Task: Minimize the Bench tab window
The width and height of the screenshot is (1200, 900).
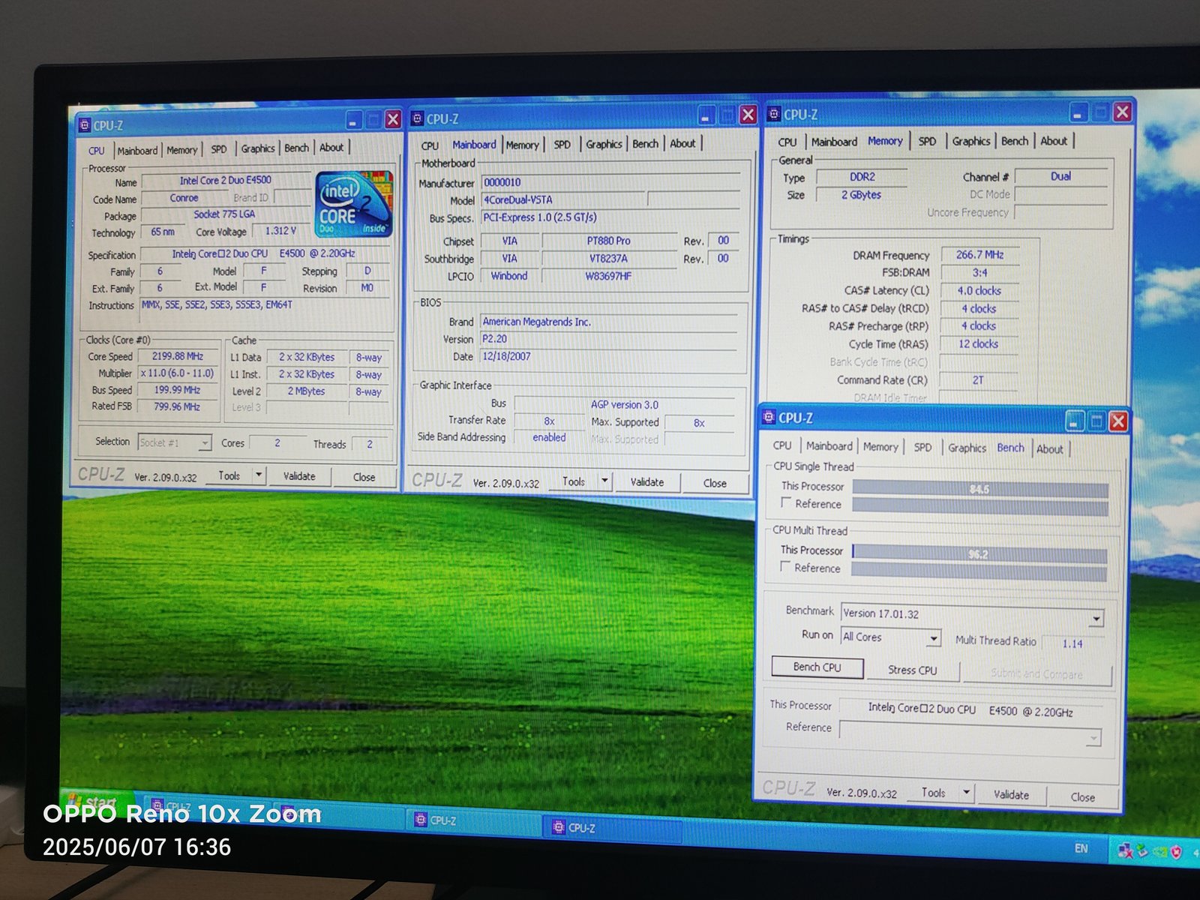Action: (1075, 421)
